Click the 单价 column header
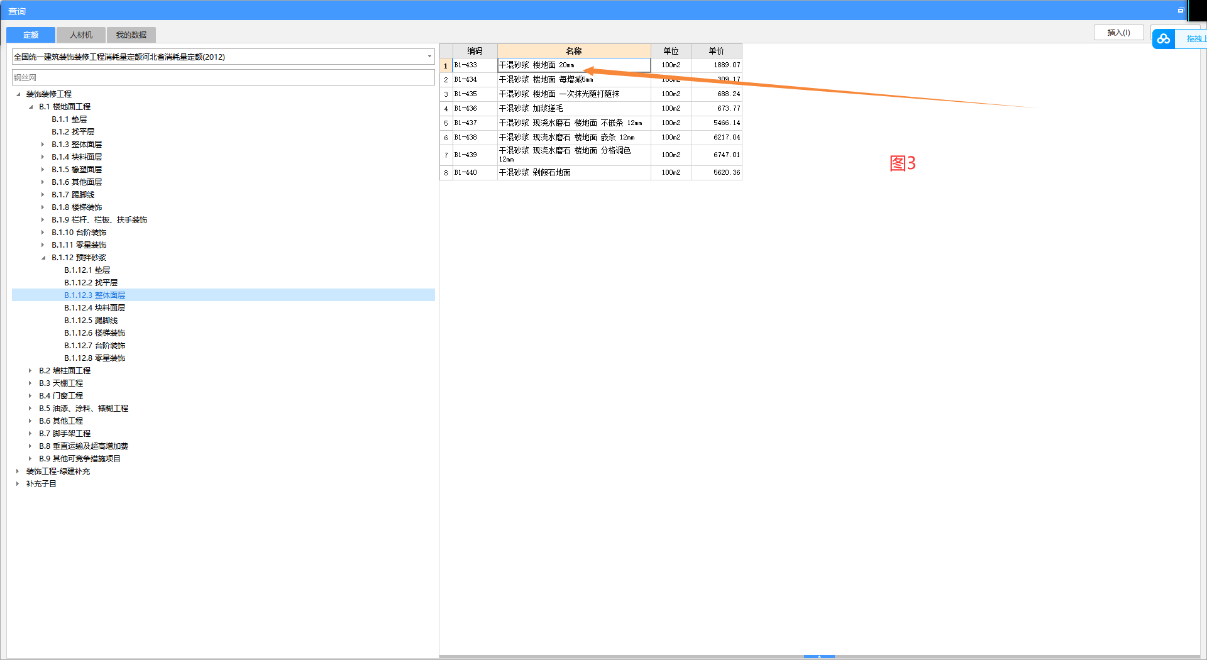The width and height of the screenshot is (1207, 660). (x=717, y=51)
